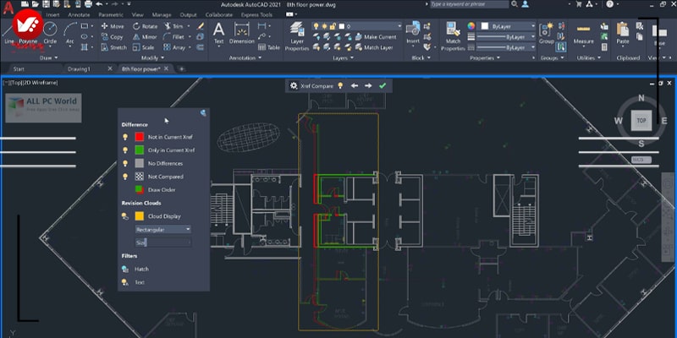
Task: Toggle comparison light bulb in Xref Compare toolbar
Action: 340,86
